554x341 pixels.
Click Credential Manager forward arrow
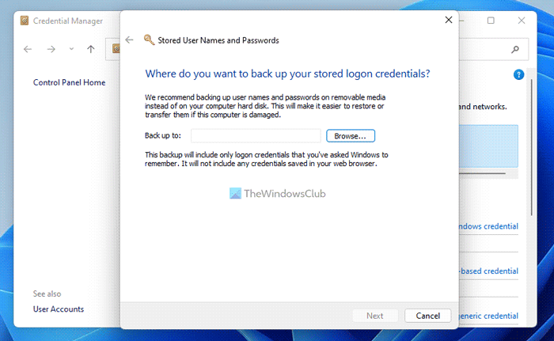click(x=51, y=49)
